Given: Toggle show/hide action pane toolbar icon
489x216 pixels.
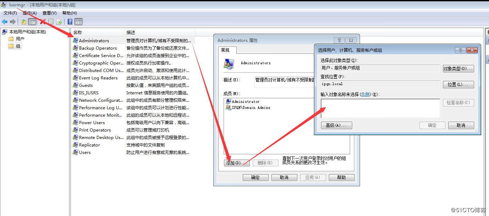Looking at the screenshot, I should coord(79,22).
